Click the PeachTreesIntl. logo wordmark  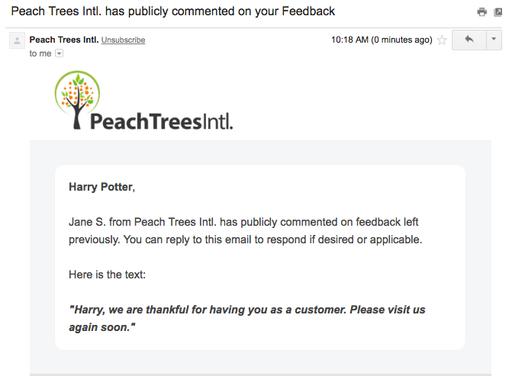[x=161, y=121]
